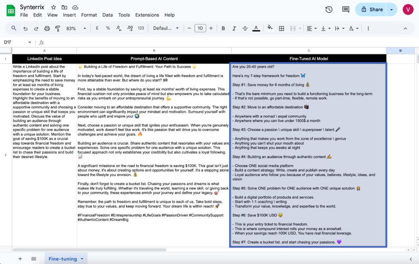The width and height of the screenshot is (419, 264).
Task: Open the comments panel icon
Action: tap(346, 10)
